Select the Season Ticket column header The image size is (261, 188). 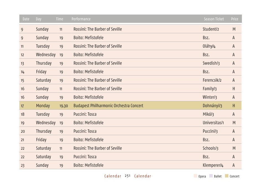click(214, 19)
